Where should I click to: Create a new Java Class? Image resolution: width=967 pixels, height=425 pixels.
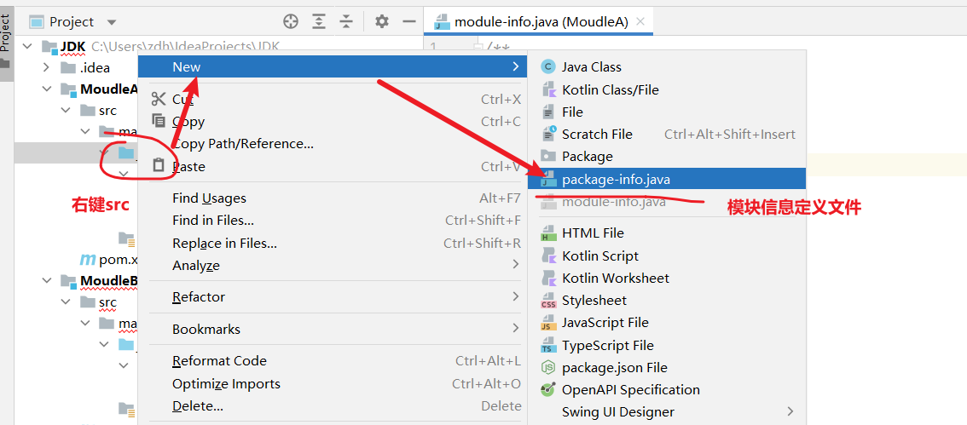click(x=668, y=66)
